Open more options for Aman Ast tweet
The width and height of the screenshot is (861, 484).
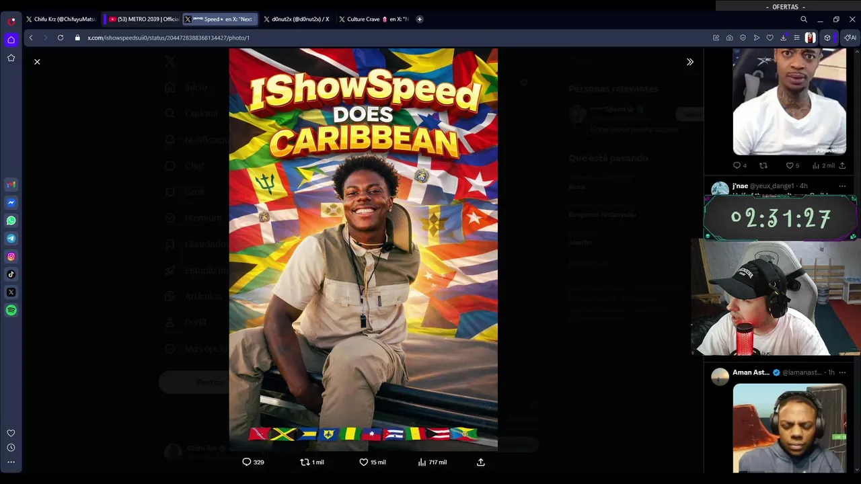(x=842, y=372)
